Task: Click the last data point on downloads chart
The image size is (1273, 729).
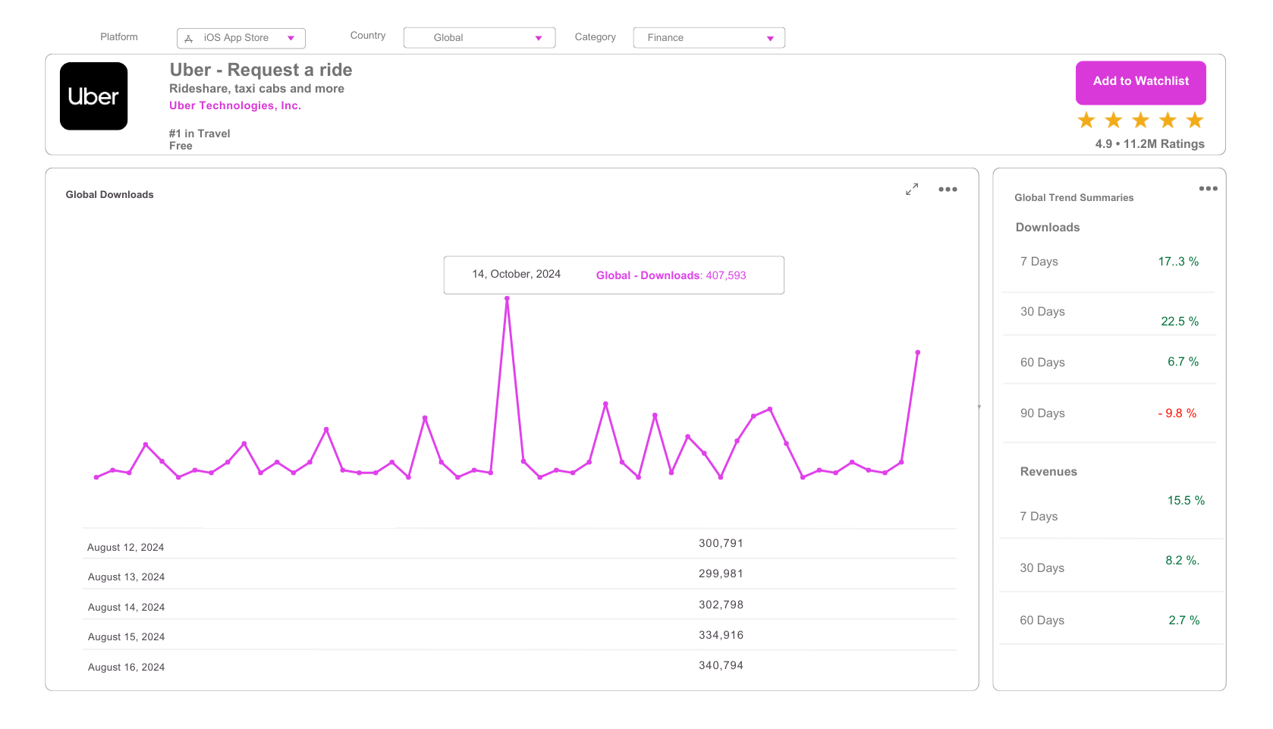Action: point(918,353)
